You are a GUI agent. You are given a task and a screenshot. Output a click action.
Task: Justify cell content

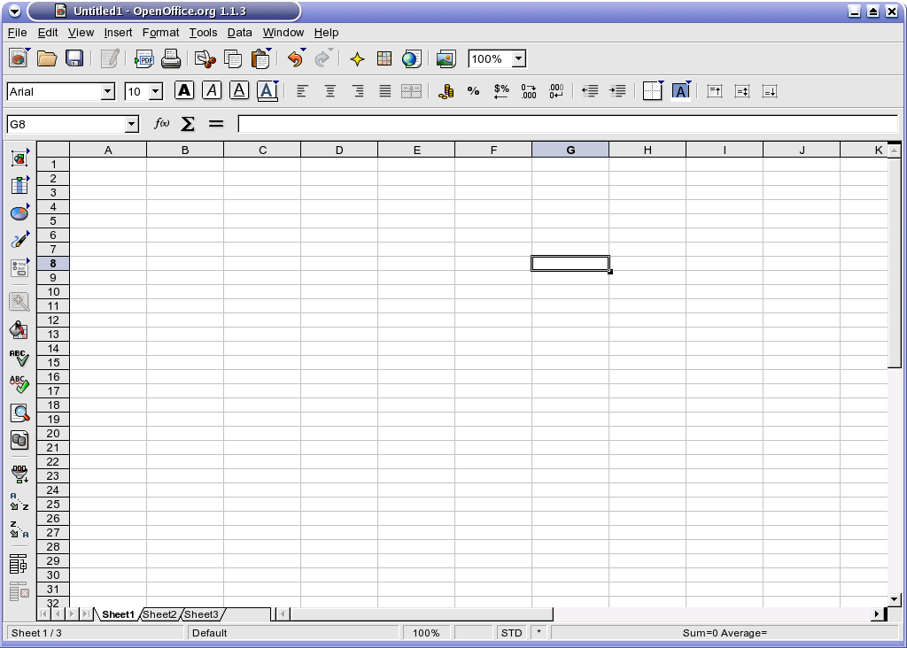pyautogui.click(x=384, y=91)
